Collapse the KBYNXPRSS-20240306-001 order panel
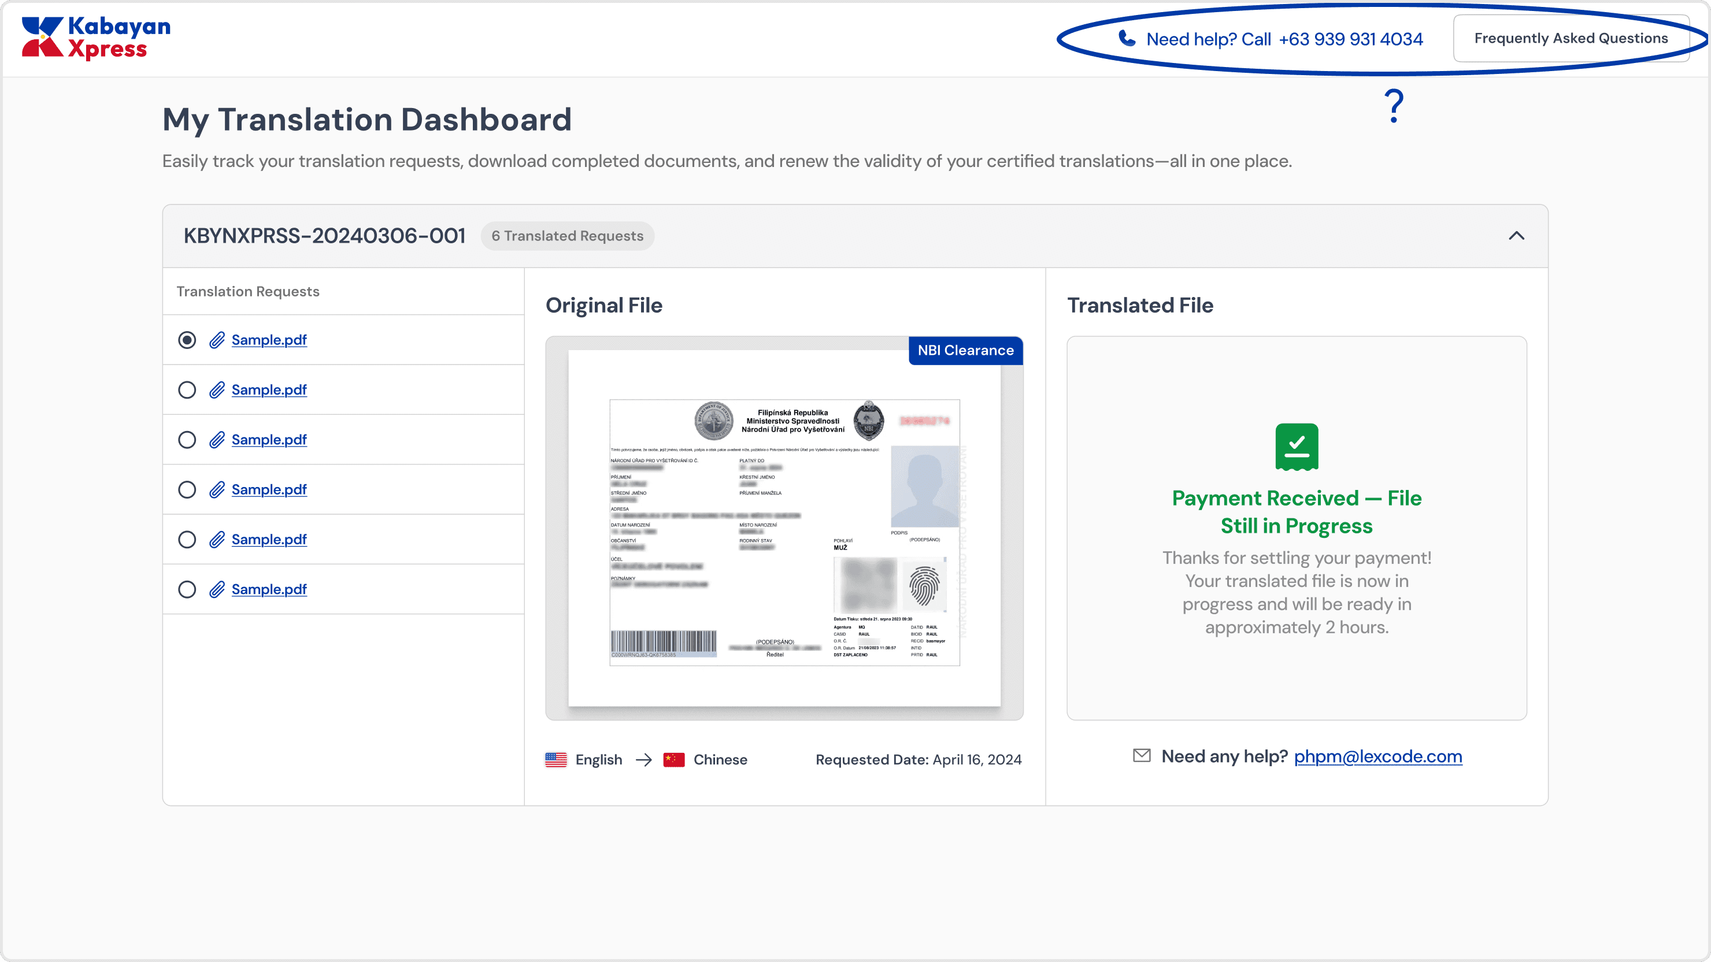The image size is (1711, 962). point(1516,236)
